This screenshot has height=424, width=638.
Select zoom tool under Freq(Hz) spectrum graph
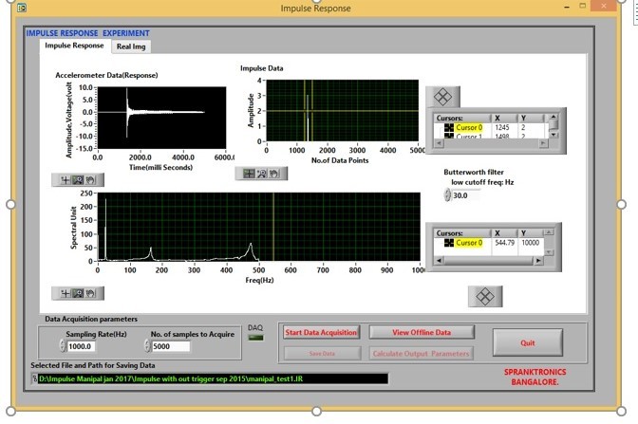[x=78, y=293]
